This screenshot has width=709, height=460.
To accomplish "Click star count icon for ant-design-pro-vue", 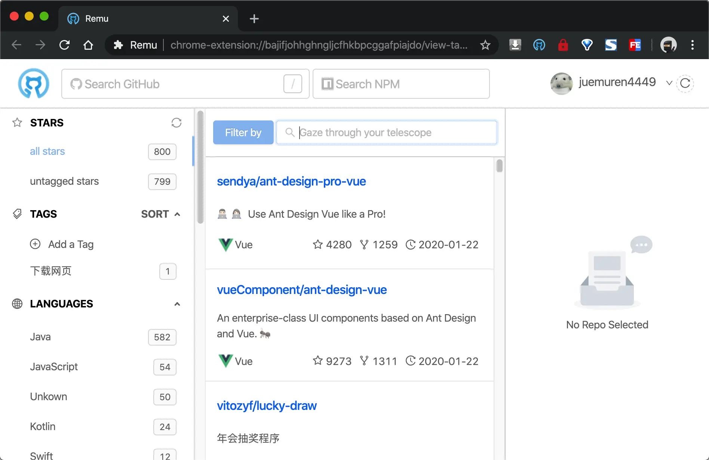I will pos(318,245).
